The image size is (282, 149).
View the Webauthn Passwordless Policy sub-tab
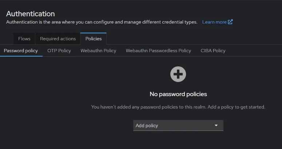coord(158,51)
